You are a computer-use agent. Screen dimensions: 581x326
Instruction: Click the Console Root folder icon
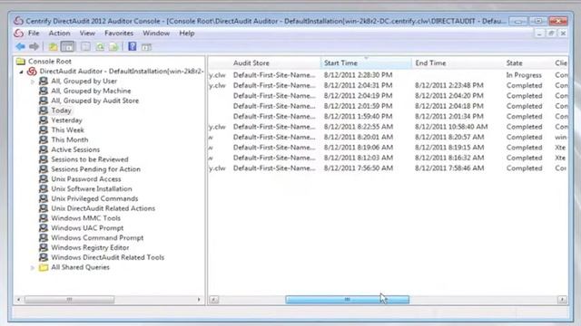click(21, 62)
